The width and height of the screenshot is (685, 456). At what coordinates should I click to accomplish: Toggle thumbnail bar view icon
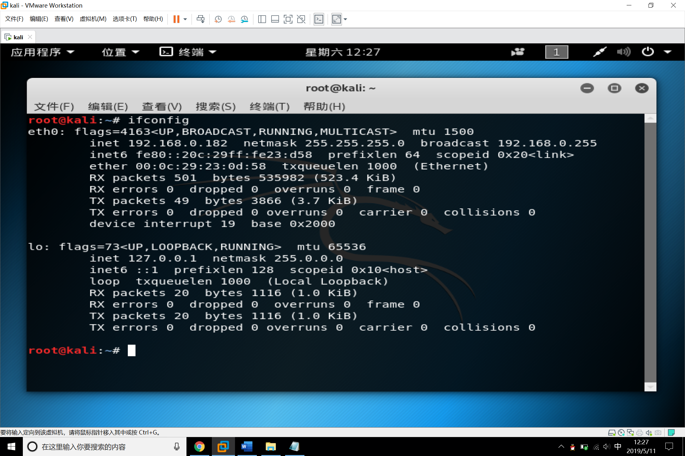click(275, 19)
